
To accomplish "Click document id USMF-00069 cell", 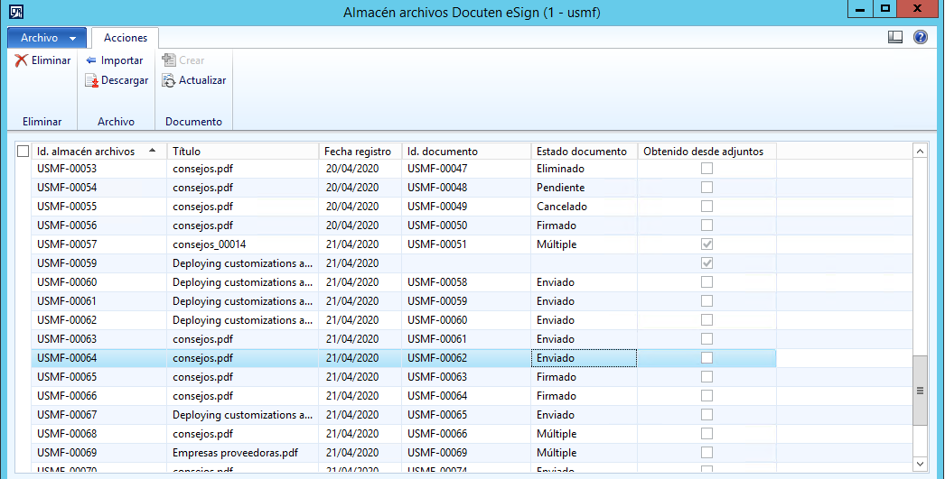I will click(x=466, y=453).
